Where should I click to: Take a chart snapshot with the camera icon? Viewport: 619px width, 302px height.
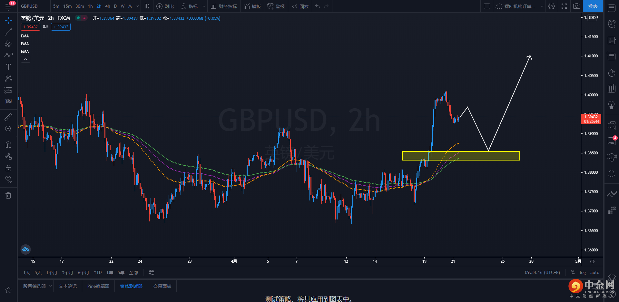576,6
